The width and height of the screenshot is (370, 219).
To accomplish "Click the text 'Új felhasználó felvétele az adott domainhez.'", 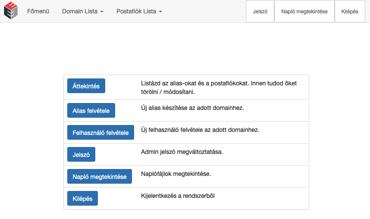I will pyautogui.click(x=200, y=130).
